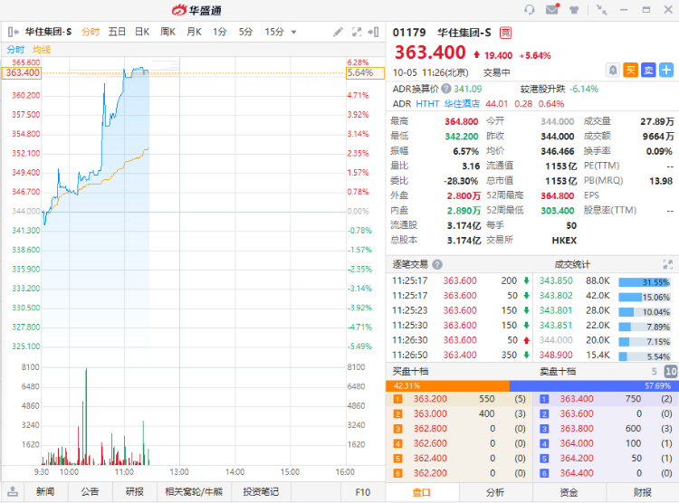The height and width of the screenshot is (503, 679).
Task: Click the stock code 01179 header
Action: pos(409,33)
